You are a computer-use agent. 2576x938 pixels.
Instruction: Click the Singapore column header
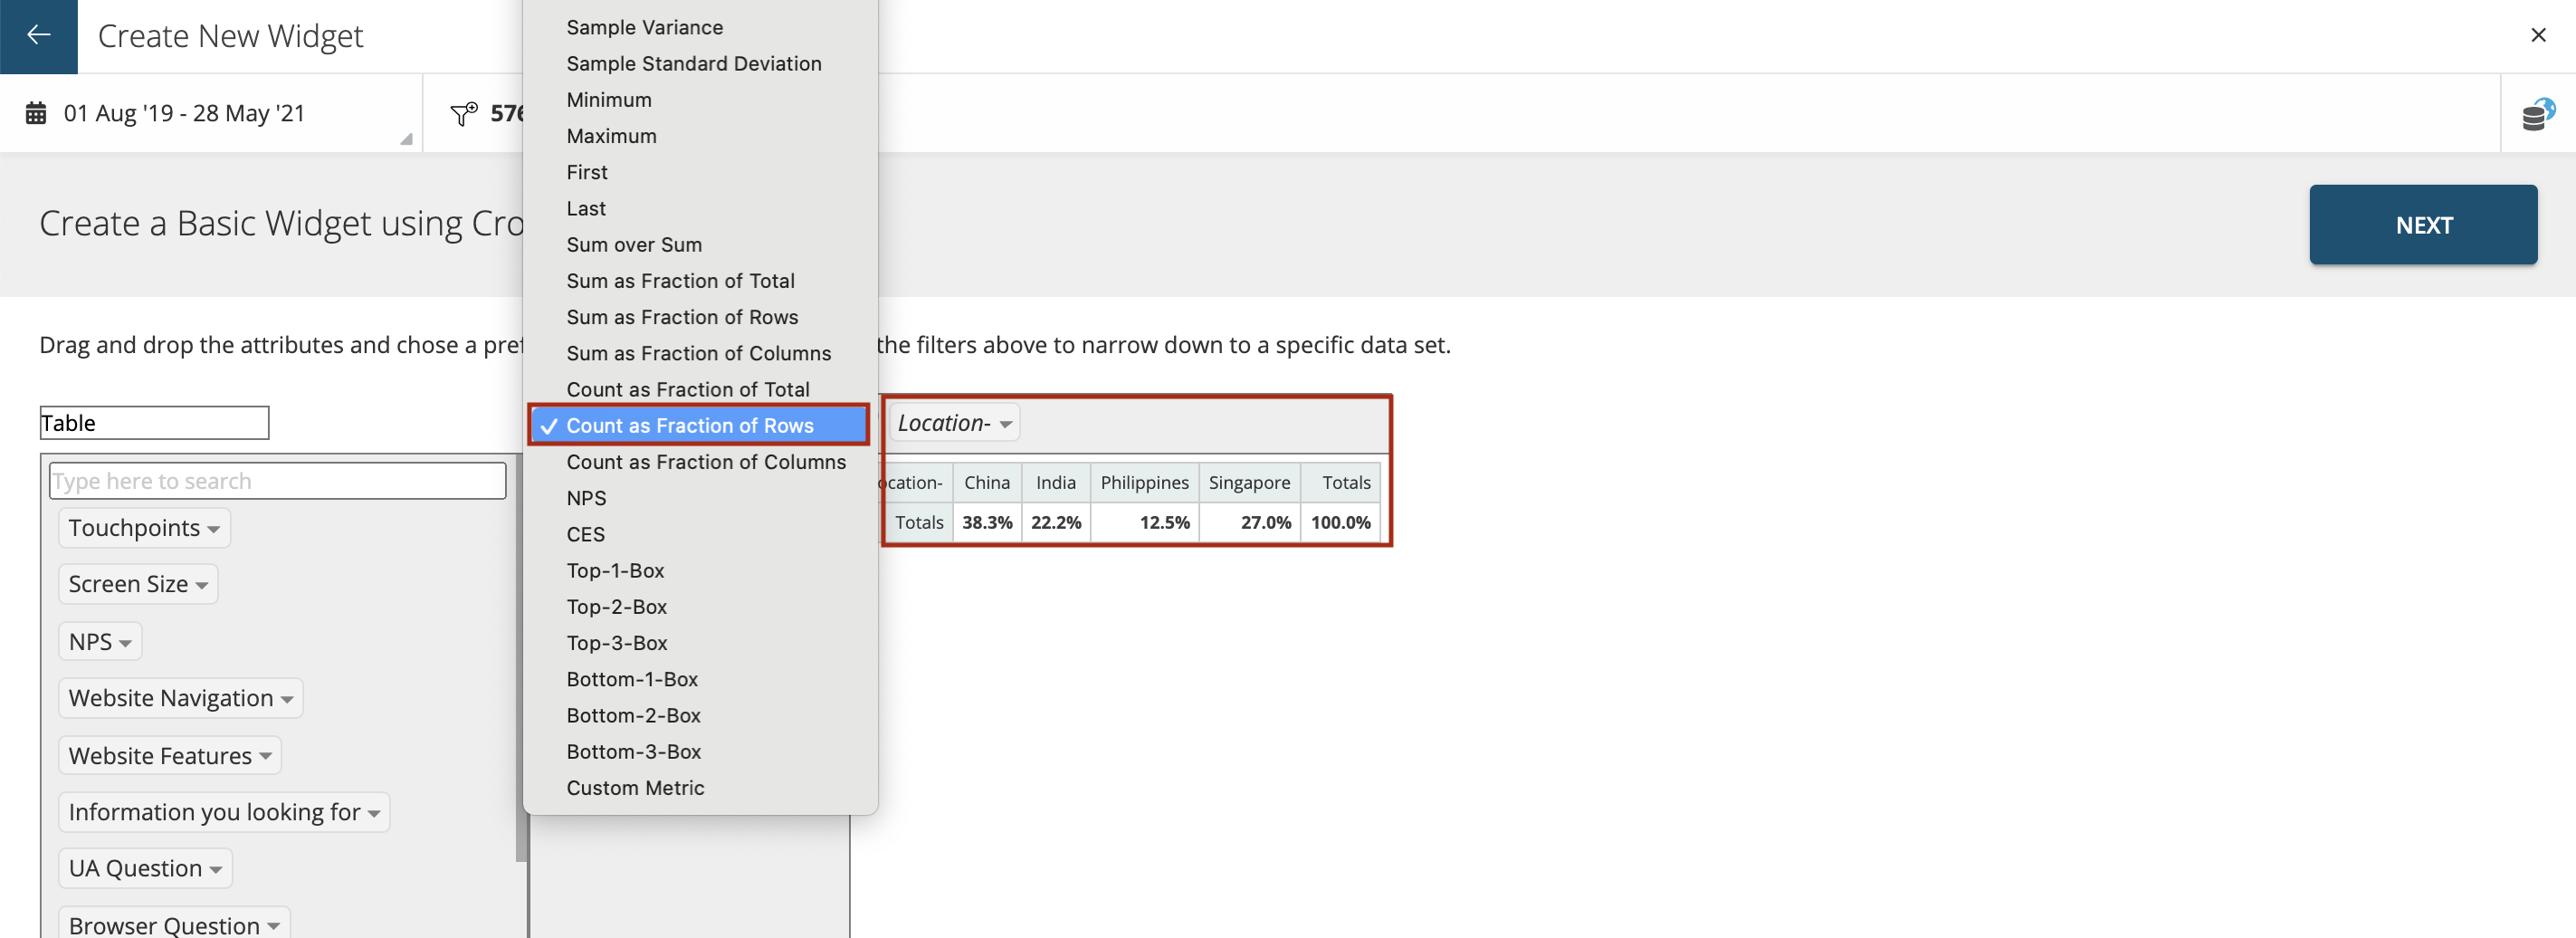1250,483
